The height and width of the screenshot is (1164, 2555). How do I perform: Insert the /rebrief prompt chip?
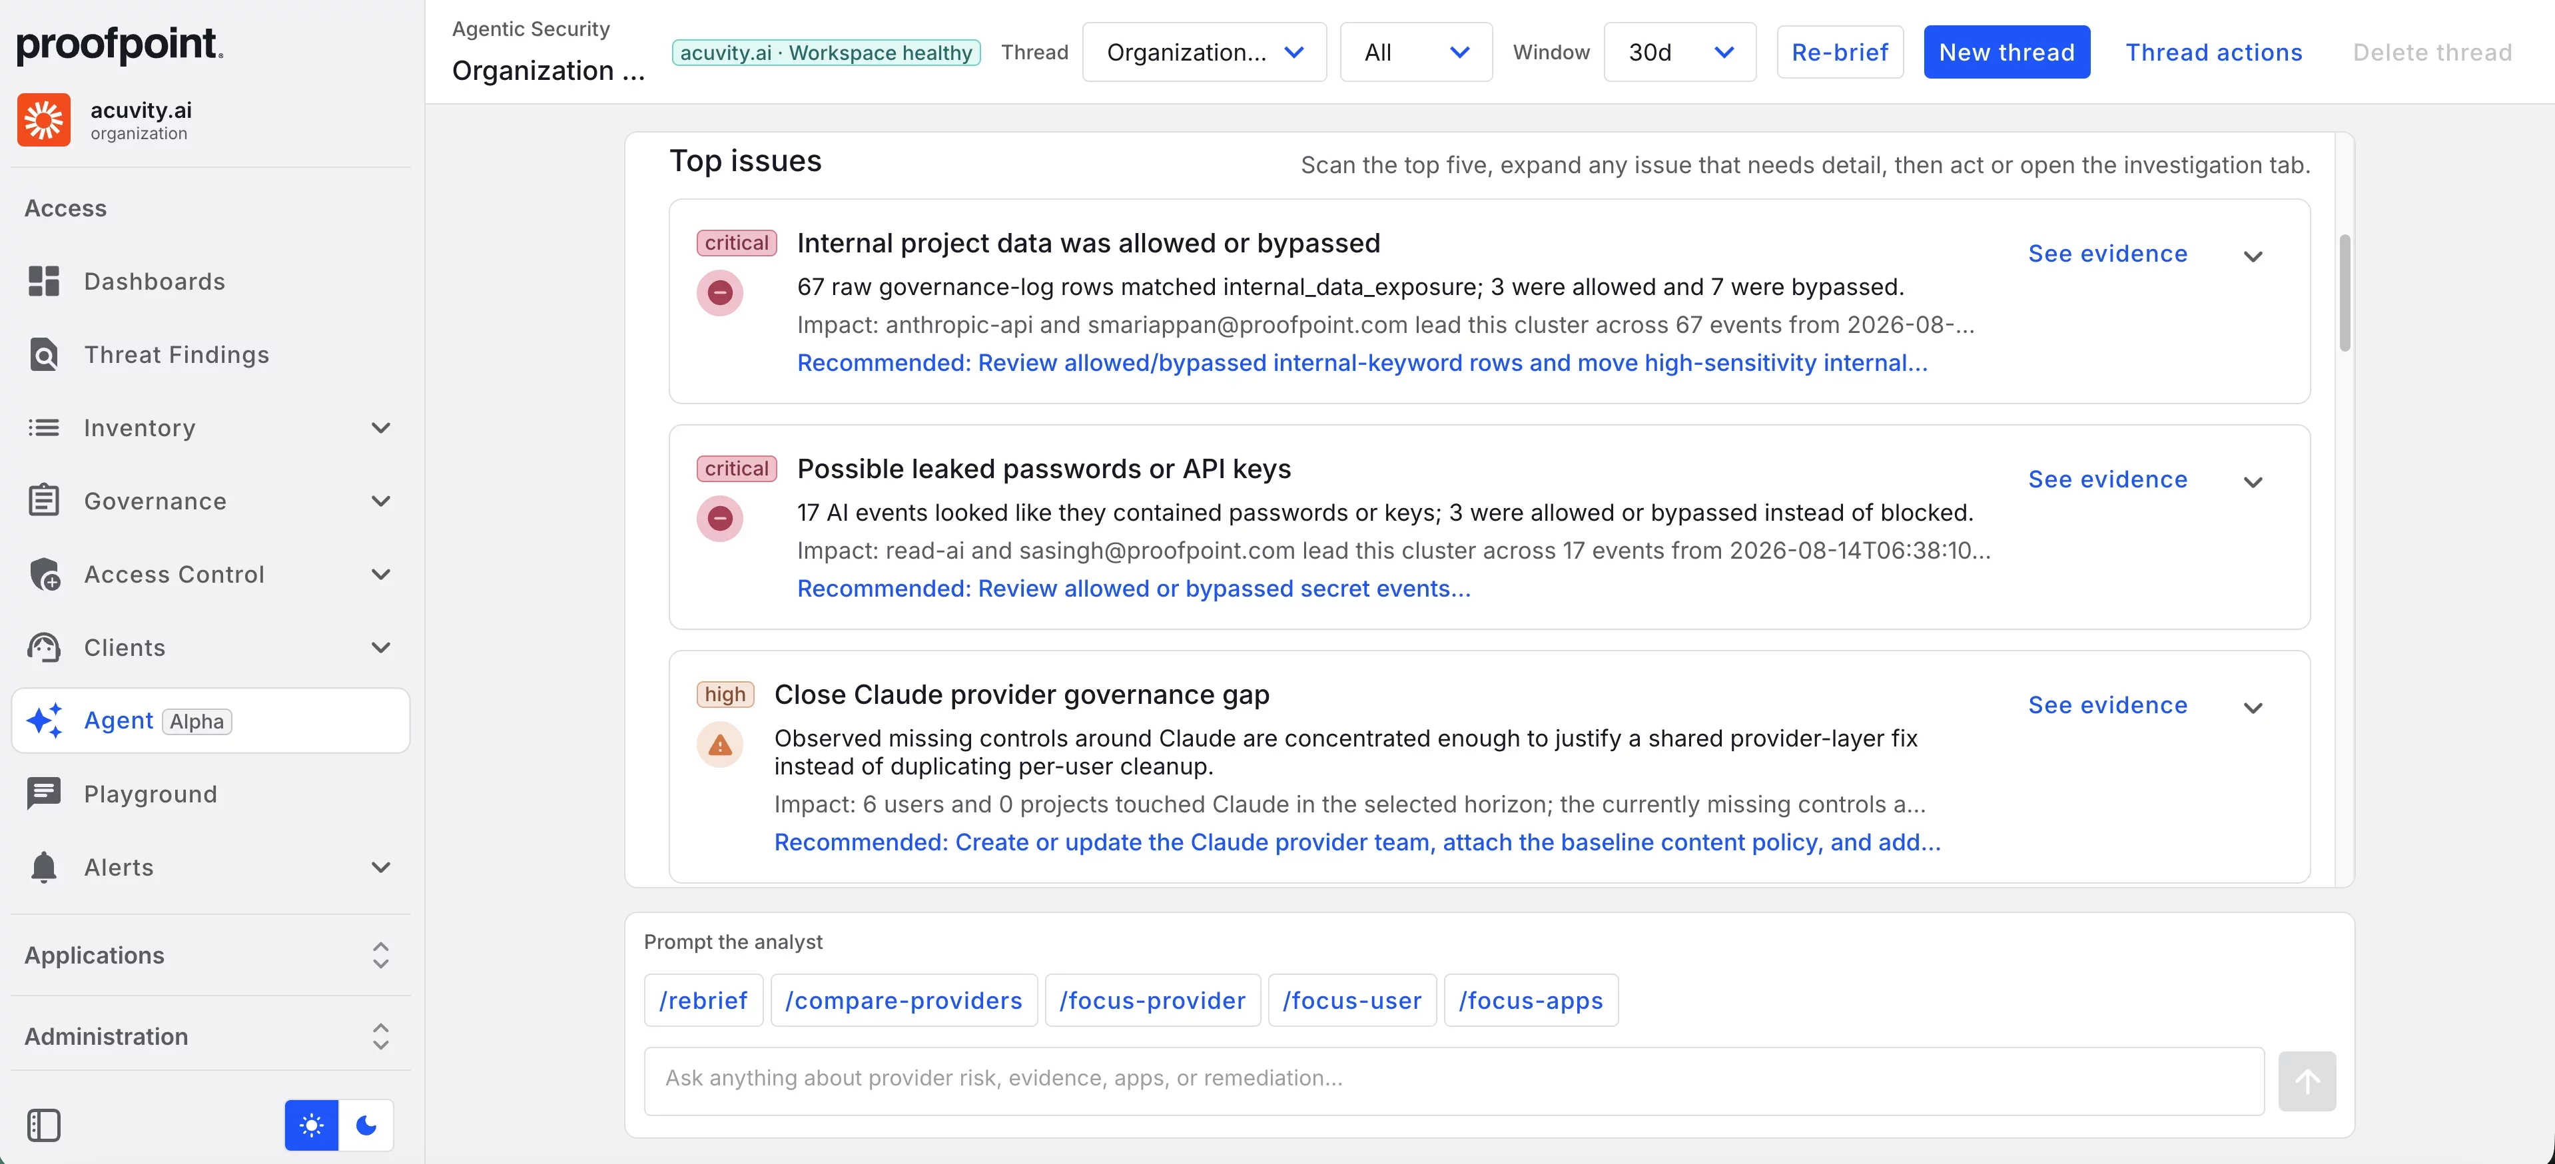click(703, 1002)
